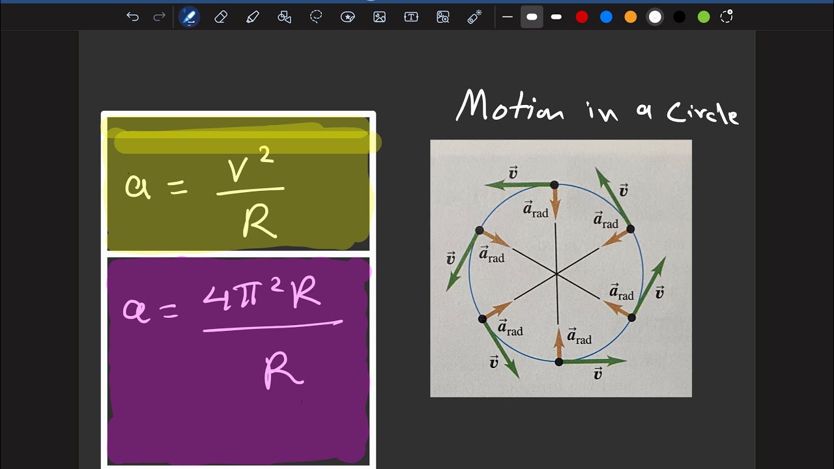Screen dimensions: 834x469
Task: Open the add custom color picker
Action: pyautogui.click(x=727, y=17)
